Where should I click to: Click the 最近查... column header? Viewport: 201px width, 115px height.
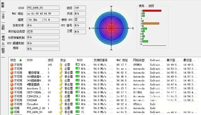tap(189, 60)
